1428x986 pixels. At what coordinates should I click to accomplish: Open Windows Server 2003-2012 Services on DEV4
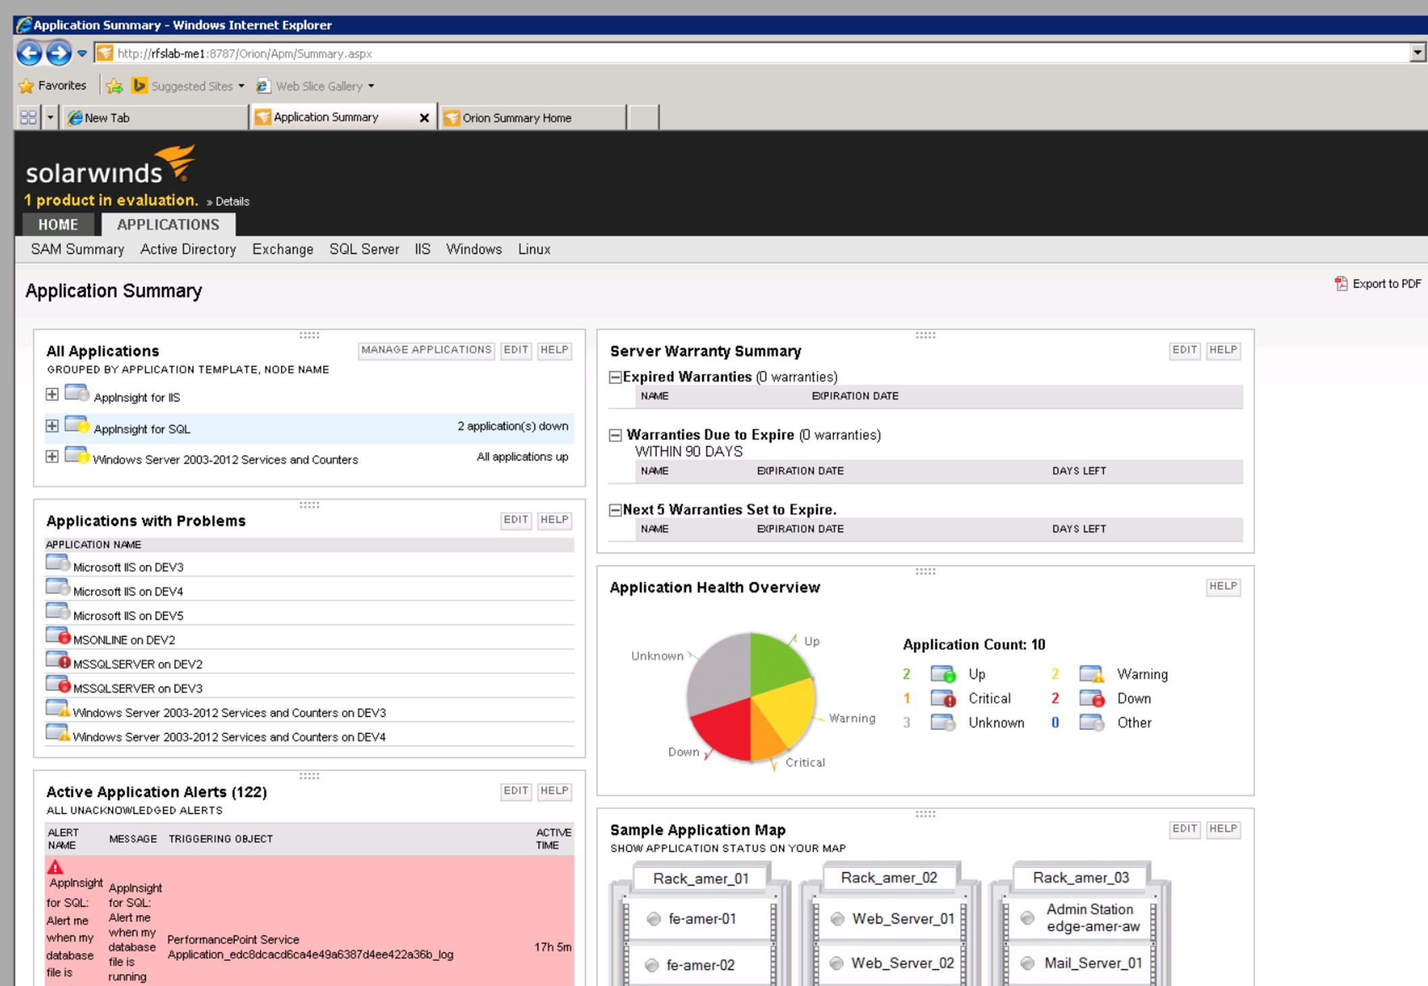(x=229, y=737)
